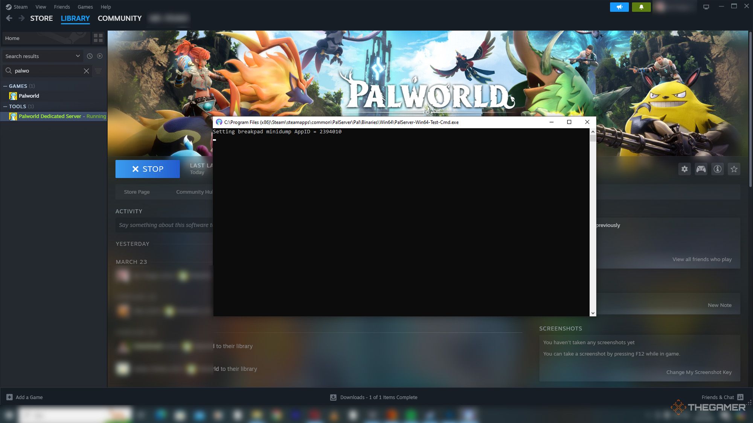Click the Palworld game icon in sidebar
The height and width of the screenshot is (423, 753).
tap(13, 96)
